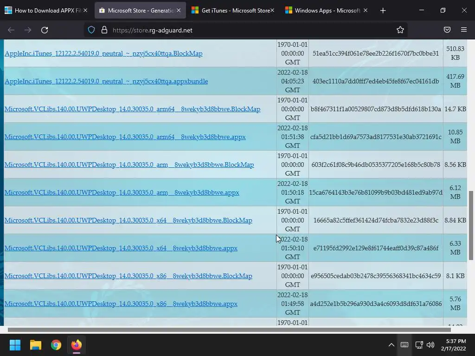Select the 10.85 MB size cell
This screenshot has width=475, height=356.
click(x=455, y=137)
